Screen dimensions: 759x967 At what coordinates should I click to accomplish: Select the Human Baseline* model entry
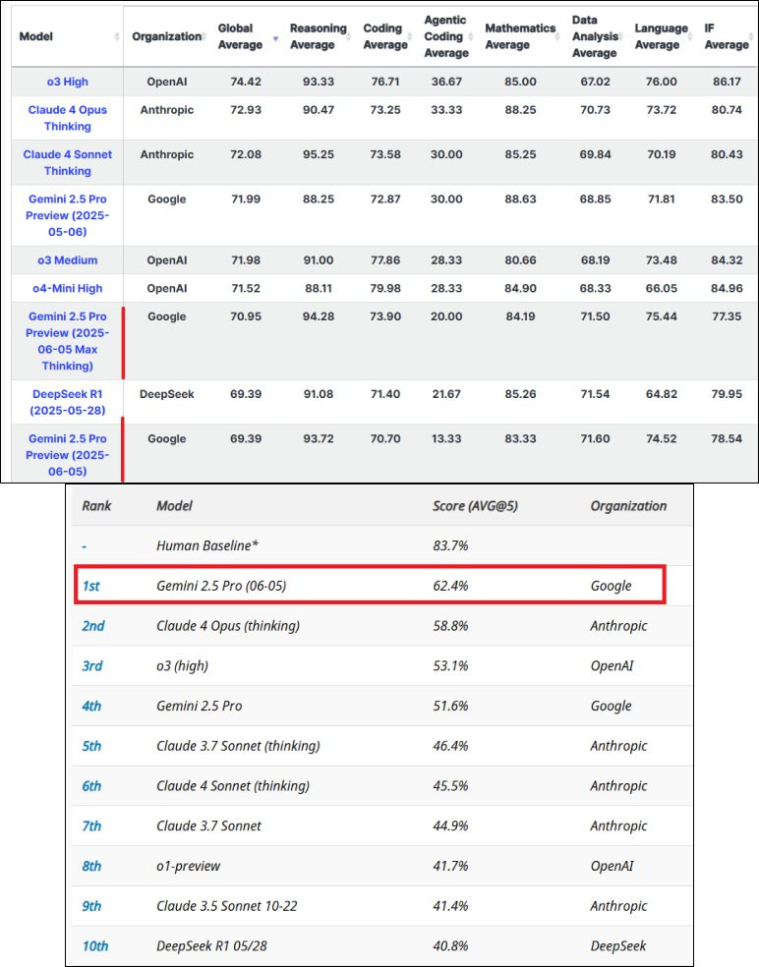click(207, 545)
